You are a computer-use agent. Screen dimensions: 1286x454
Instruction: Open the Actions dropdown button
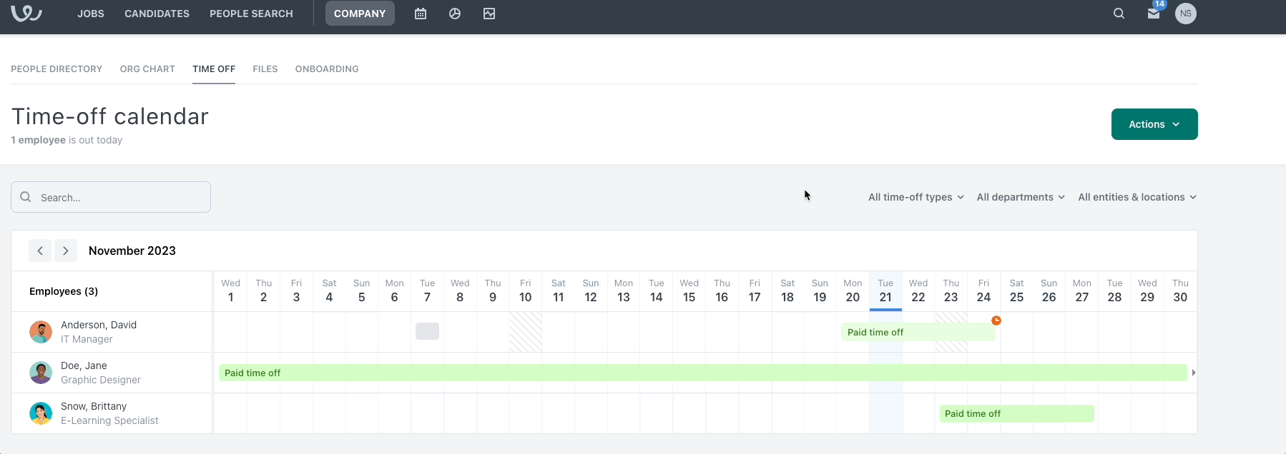tap(1154, 124)
